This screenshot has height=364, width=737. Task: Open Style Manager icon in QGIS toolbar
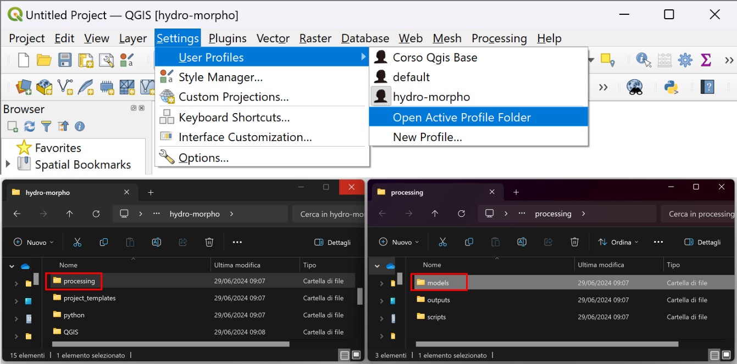click(x=127, y=60)
